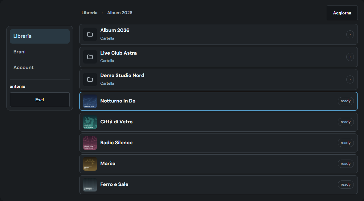Click the Aggiorna button

(x=342, y=13)
